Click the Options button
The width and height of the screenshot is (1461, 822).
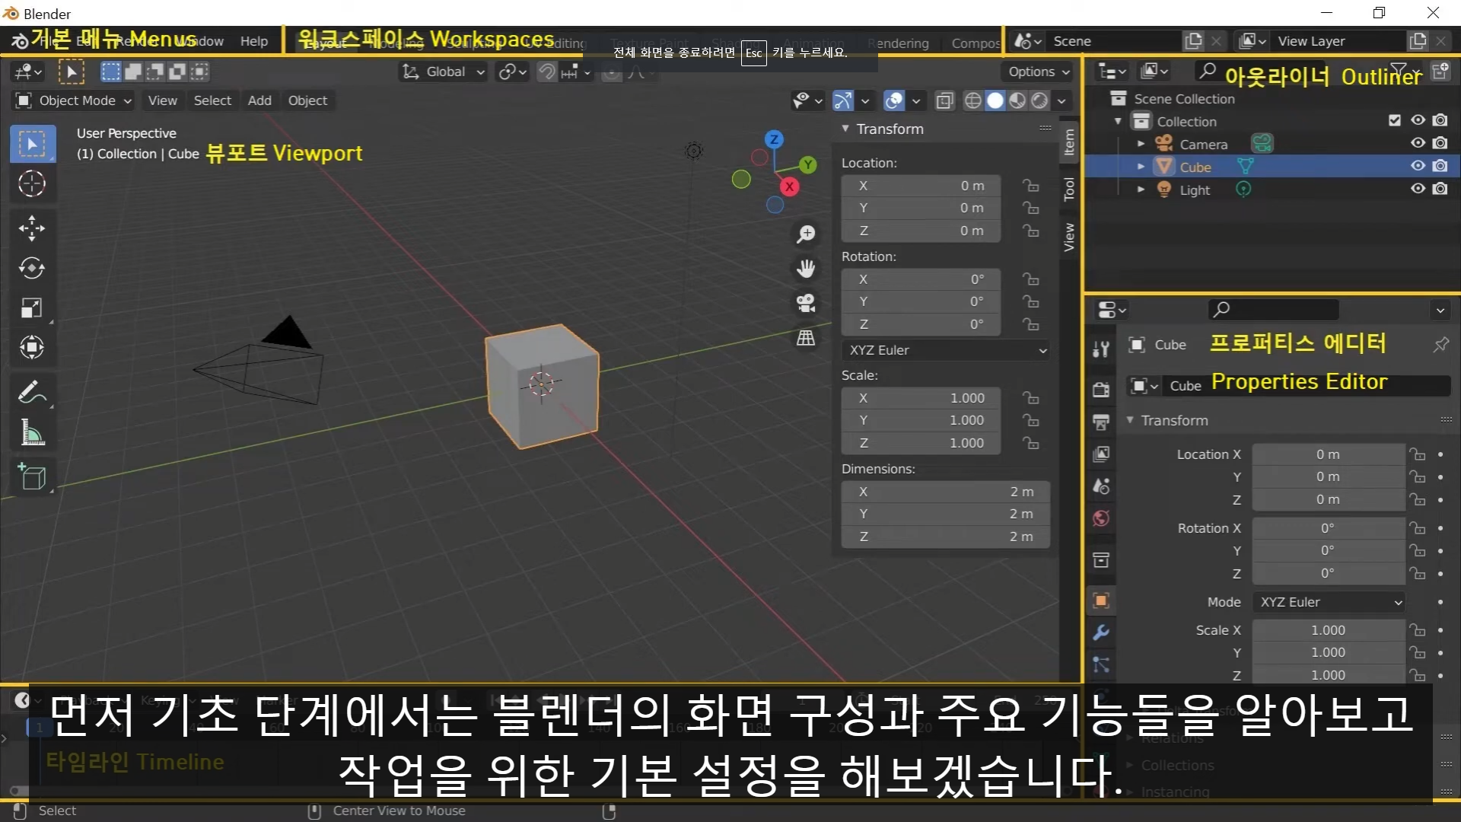click(x=1038, y=72)
